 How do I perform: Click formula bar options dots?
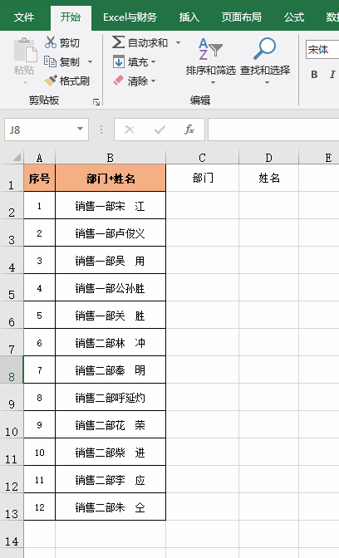coord(101,130)
